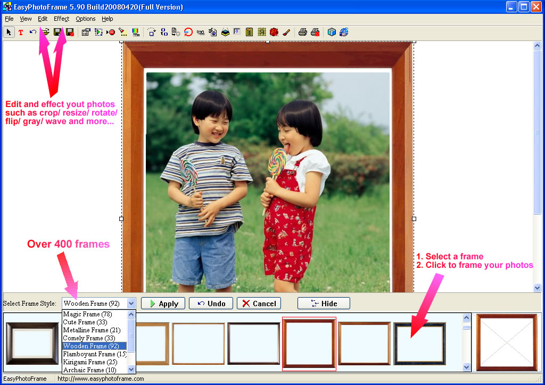545x385 pixels.
Task: Click the color palette icon
Action: pyautogui.click(x=136, y=32)
